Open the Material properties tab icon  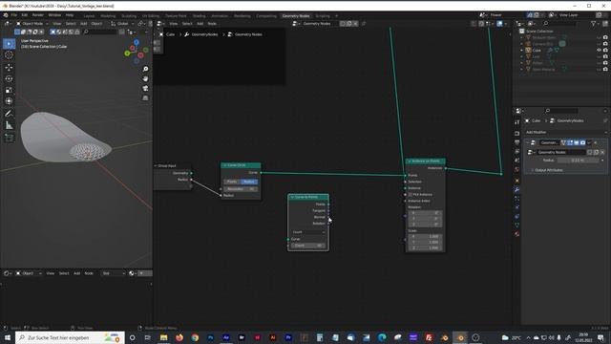[x=517, y=234]
